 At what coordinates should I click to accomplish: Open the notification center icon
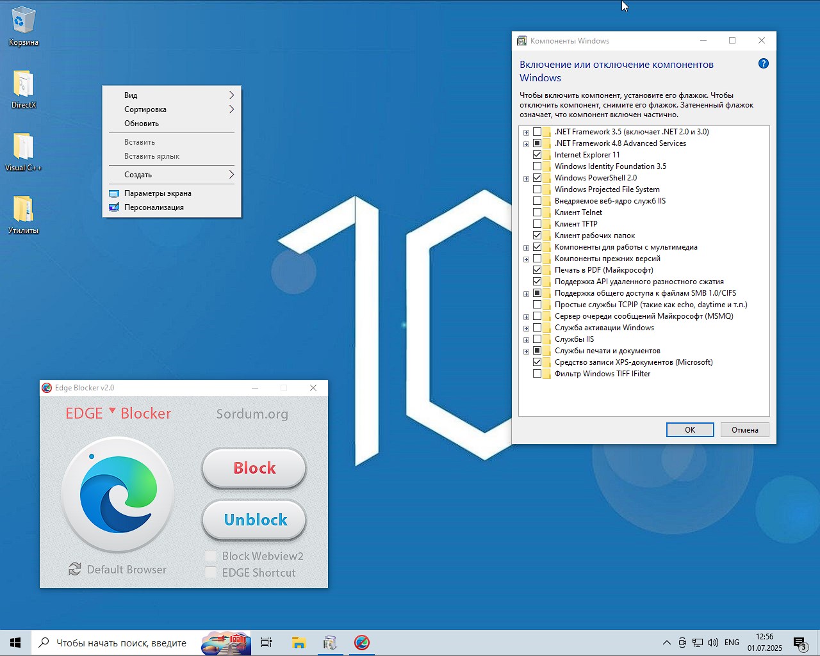tap(799, 643)
